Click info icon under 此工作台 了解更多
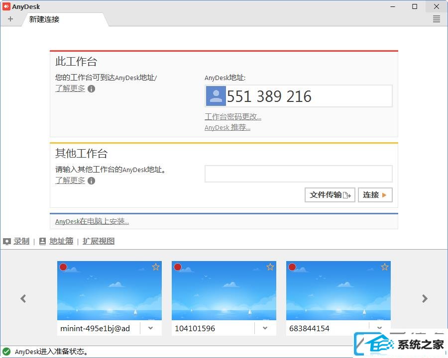 (x=92, y=89)
